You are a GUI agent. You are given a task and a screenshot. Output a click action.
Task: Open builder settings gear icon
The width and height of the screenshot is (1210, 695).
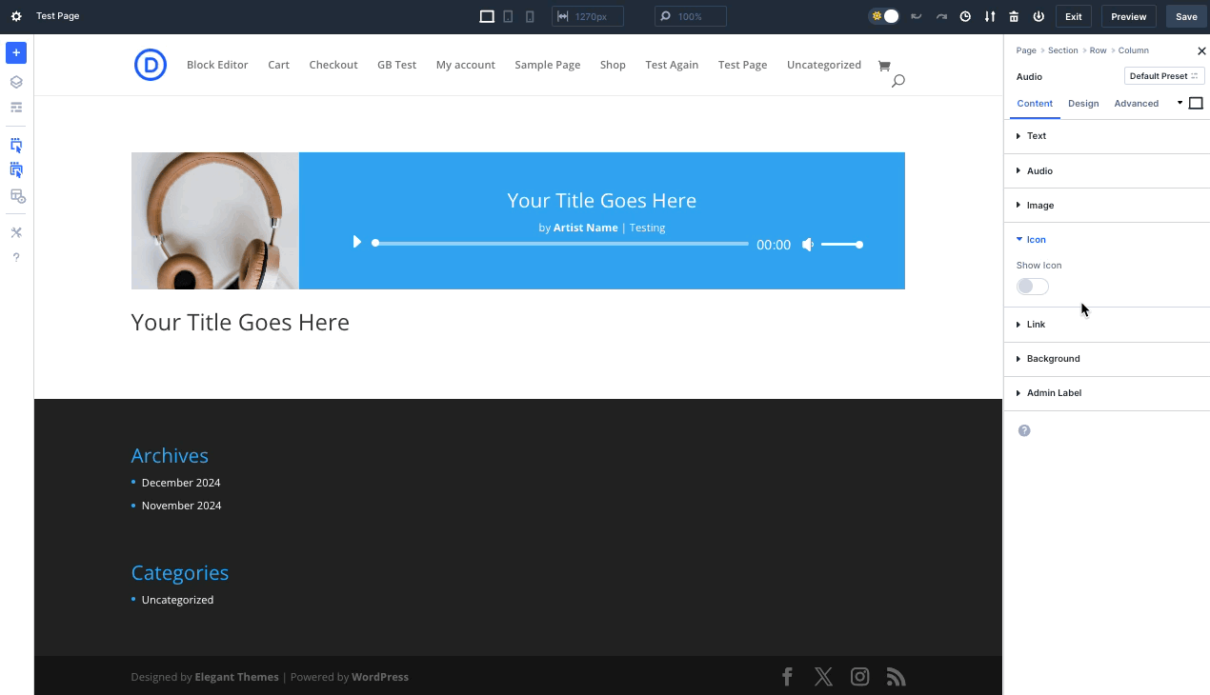coord(16,16)
